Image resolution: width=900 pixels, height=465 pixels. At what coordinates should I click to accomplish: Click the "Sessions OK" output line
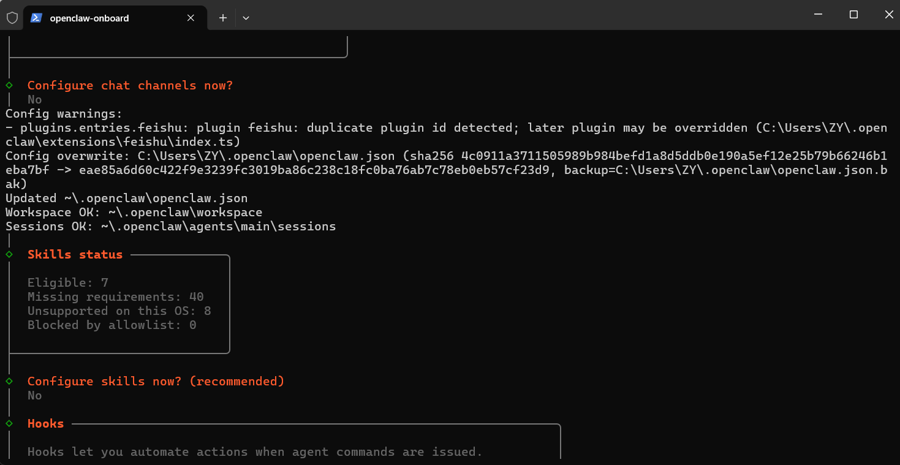[170, 226]
